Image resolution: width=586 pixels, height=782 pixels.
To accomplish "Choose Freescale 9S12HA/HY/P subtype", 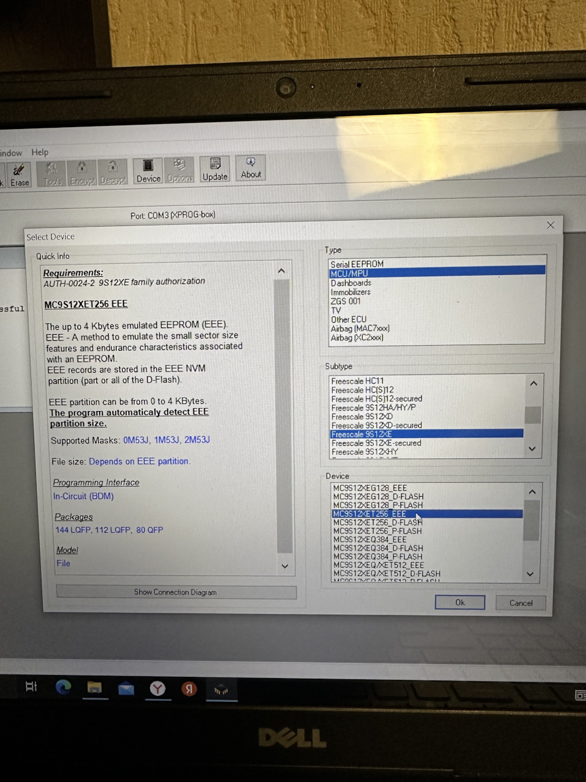I will 427,407.
